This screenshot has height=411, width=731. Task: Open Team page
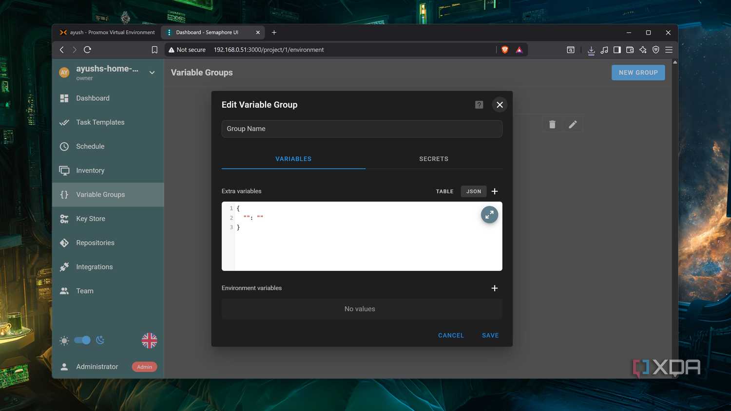[x=108, y=291]
